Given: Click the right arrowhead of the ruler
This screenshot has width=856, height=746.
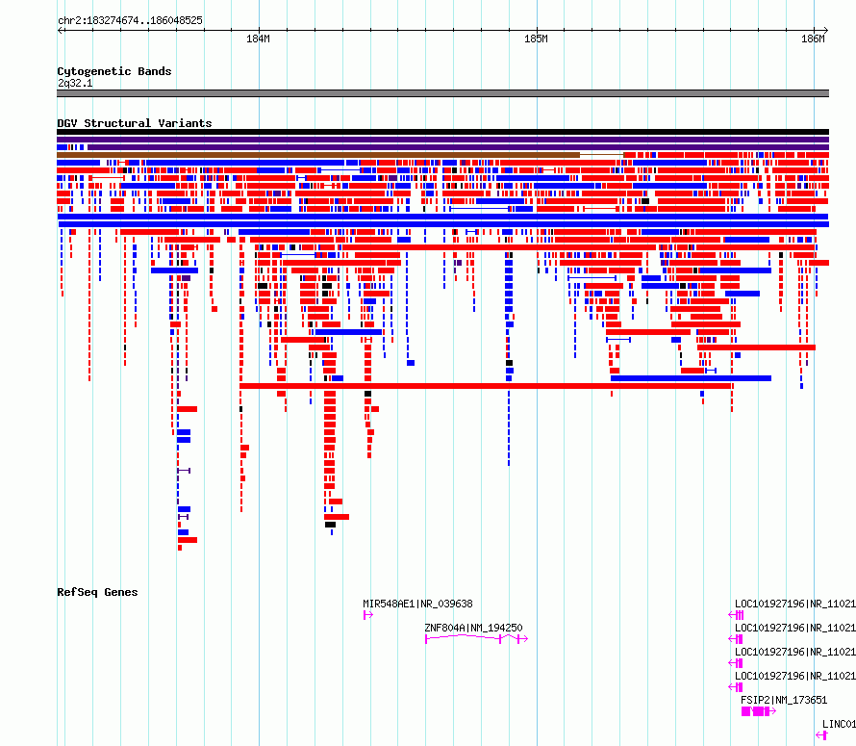Looking at the screenshot, I should tap(826, 30).
